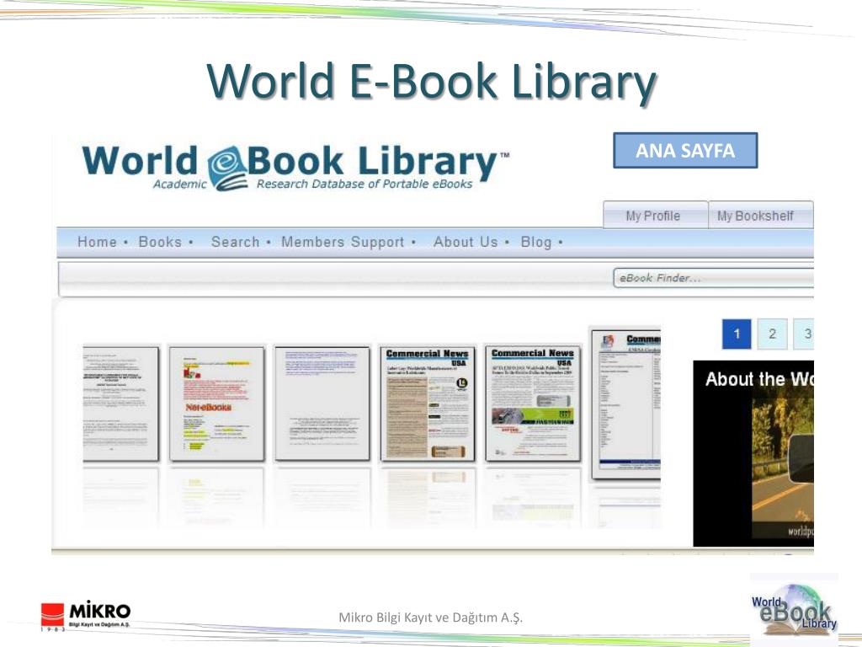Select page 2 in pagination
Viewport: 862px width, 647px height.
(x=773, y=334)
